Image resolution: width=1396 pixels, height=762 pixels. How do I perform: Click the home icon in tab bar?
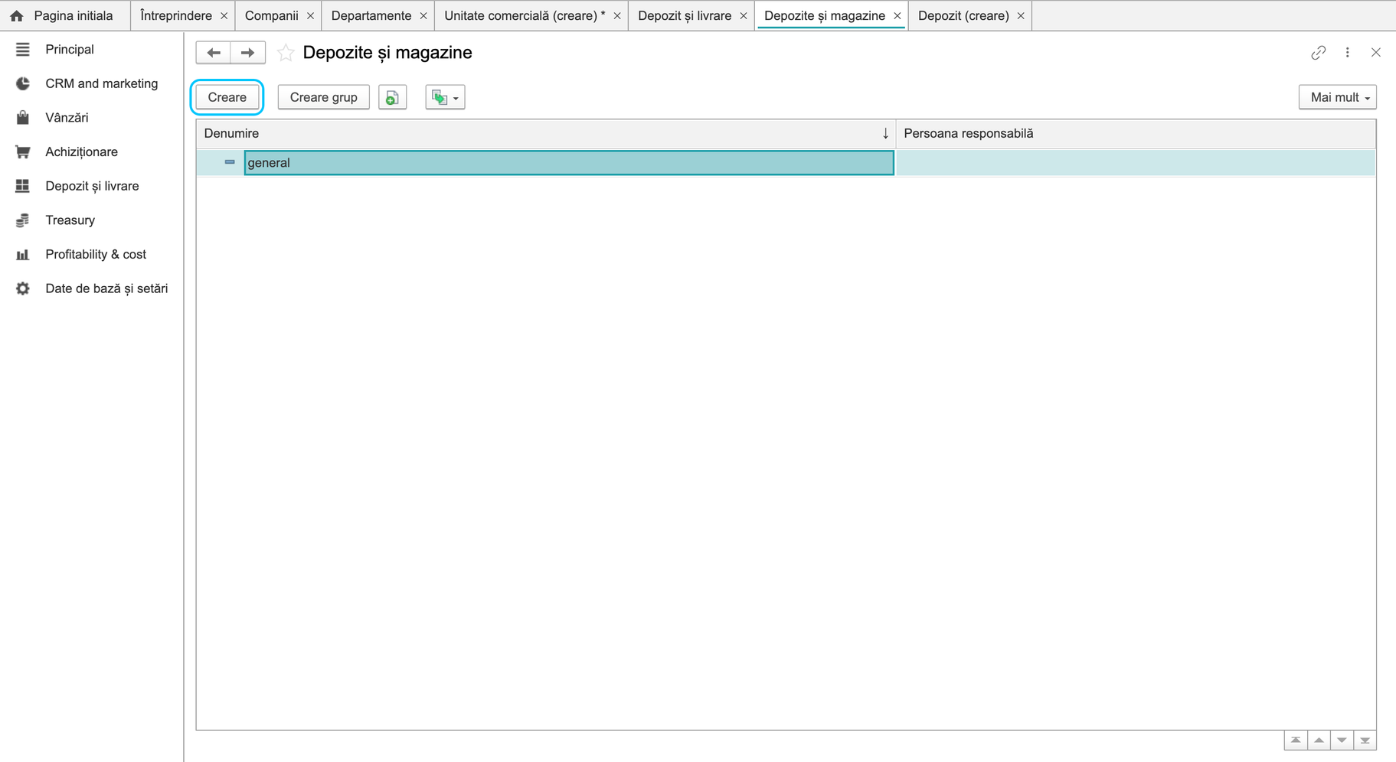[x=16, y=16]
